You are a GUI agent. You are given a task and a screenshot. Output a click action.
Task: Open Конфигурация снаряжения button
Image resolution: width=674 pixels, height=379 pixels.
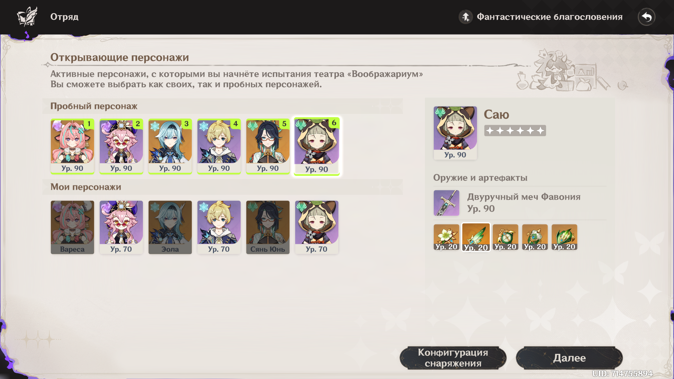[453, 358]
